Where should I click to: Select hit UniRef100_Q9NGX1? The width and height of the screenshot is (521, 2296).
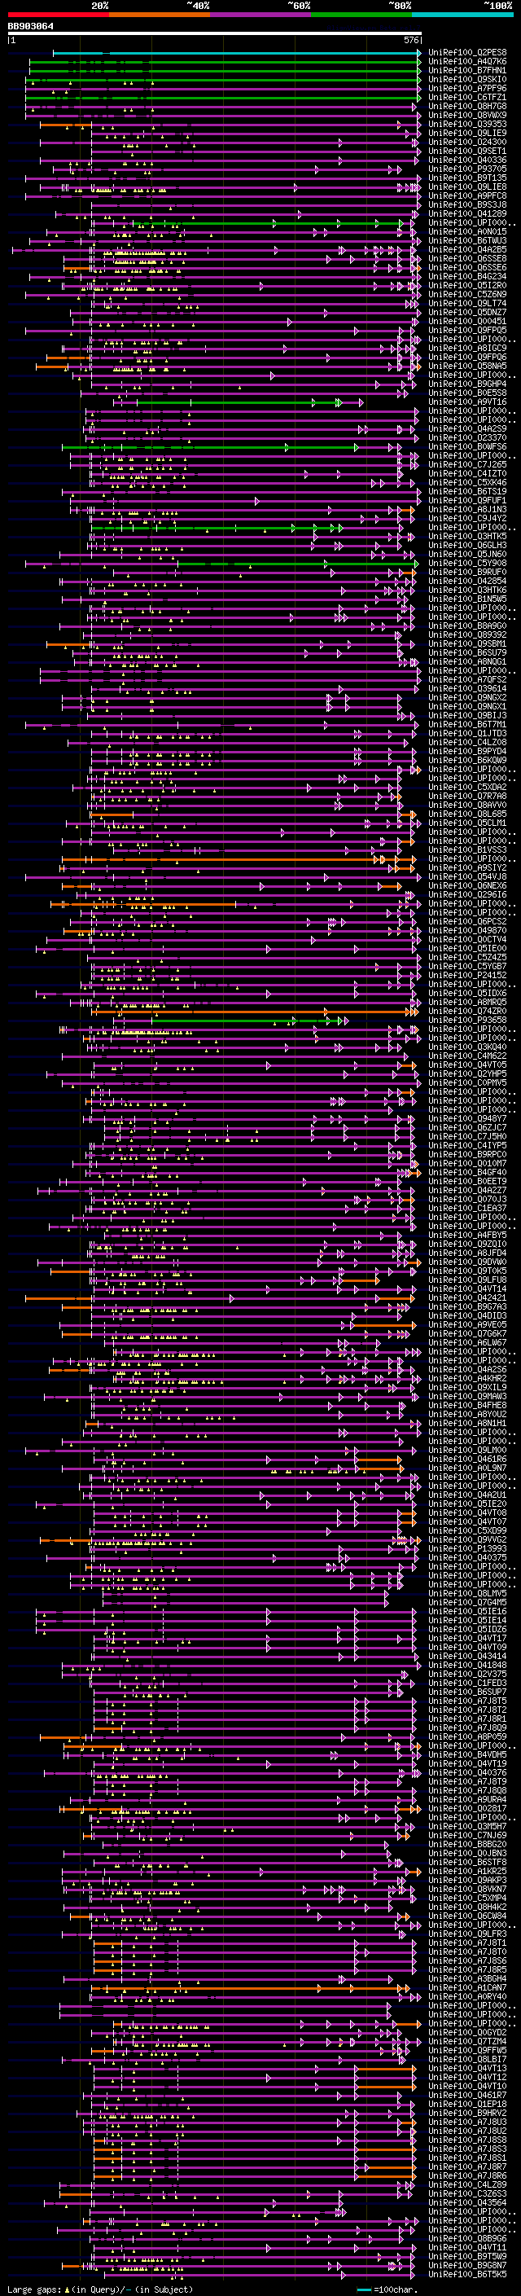pyautogui.click(x=466, y=706)
